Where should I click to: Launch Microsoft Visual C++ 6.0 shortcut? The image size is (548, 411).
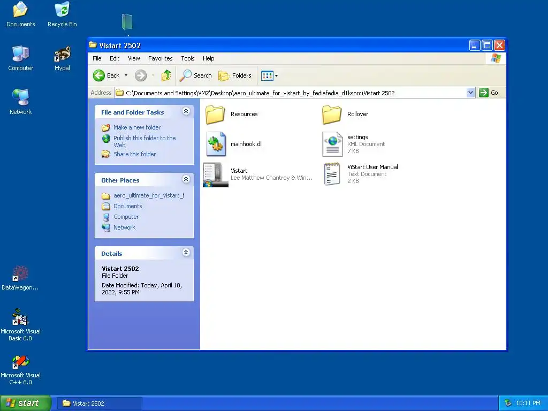click(20, 370)
